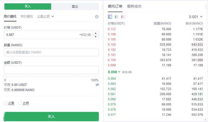Select the 市价委托 market order tab
The image size is (208, 122).
point(27,17)
